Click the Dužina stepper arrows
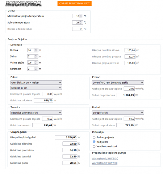163x174 pixels. click(x=36, y=50)
